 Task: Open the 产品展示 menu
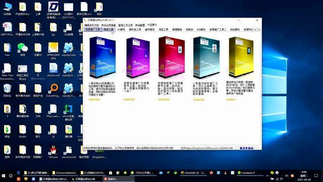click(152, 25)
